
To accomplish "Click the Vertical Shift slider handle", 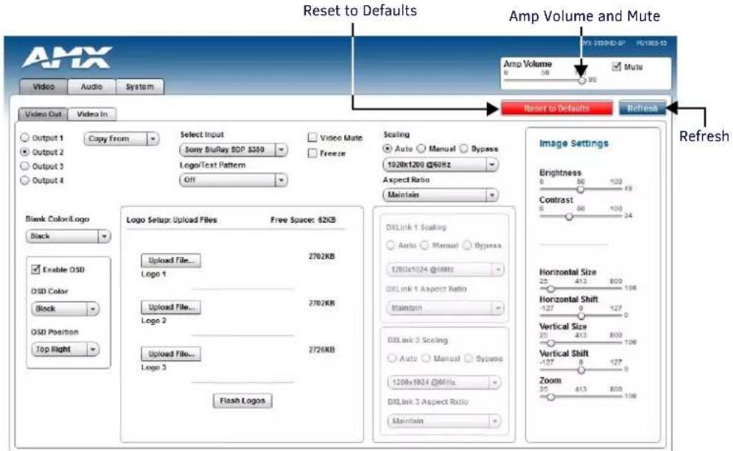I will pos(581,370).
